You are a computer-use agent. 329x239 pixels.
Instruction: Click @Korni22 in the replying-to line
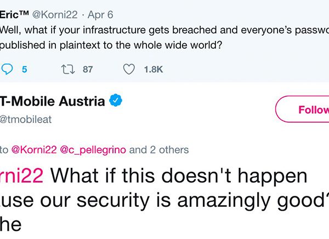[x=34, y=150]
